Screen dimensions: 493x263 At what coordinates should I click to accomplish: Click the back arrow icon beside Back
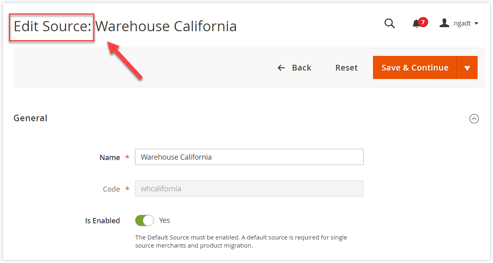pyautogui.click(x=281, y=68)
